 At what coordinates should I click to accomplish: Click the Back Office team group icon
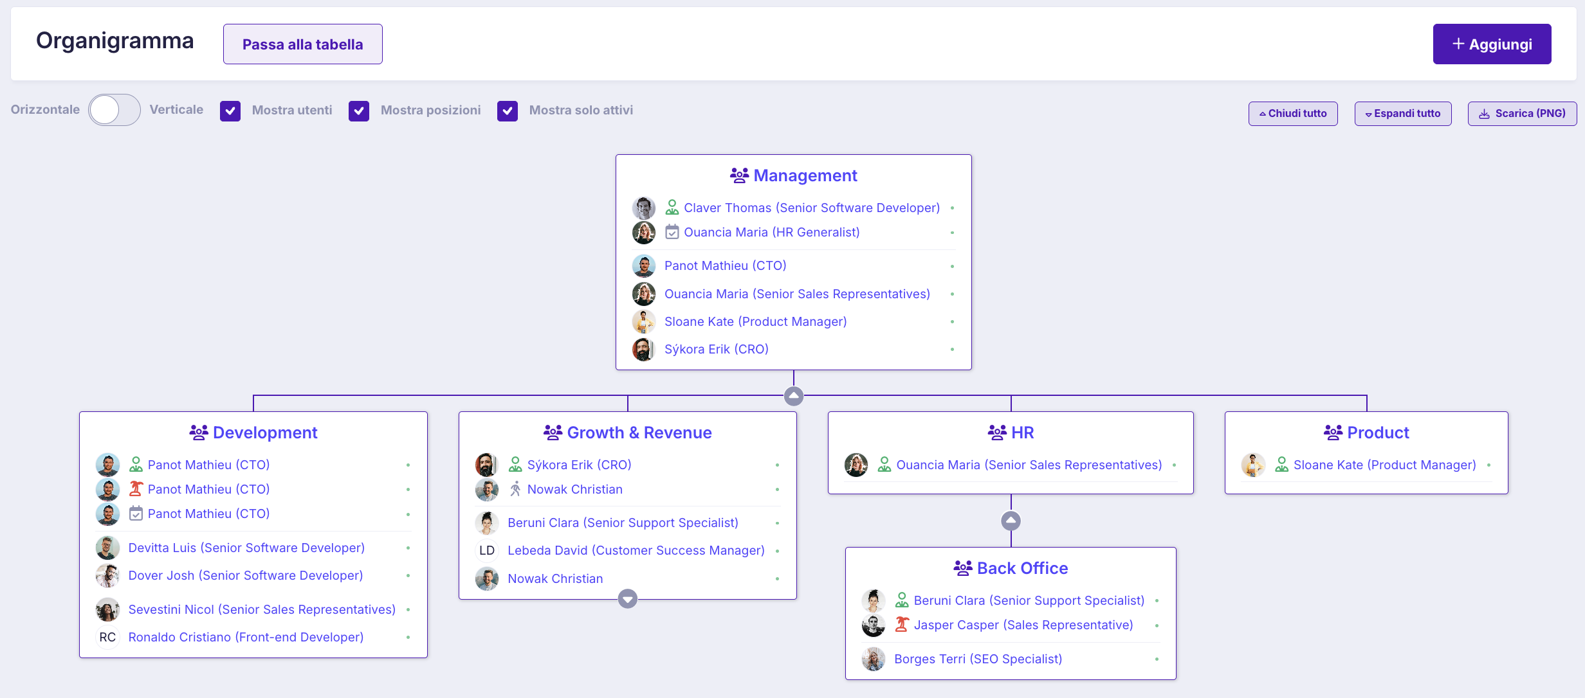pos(962,568)
